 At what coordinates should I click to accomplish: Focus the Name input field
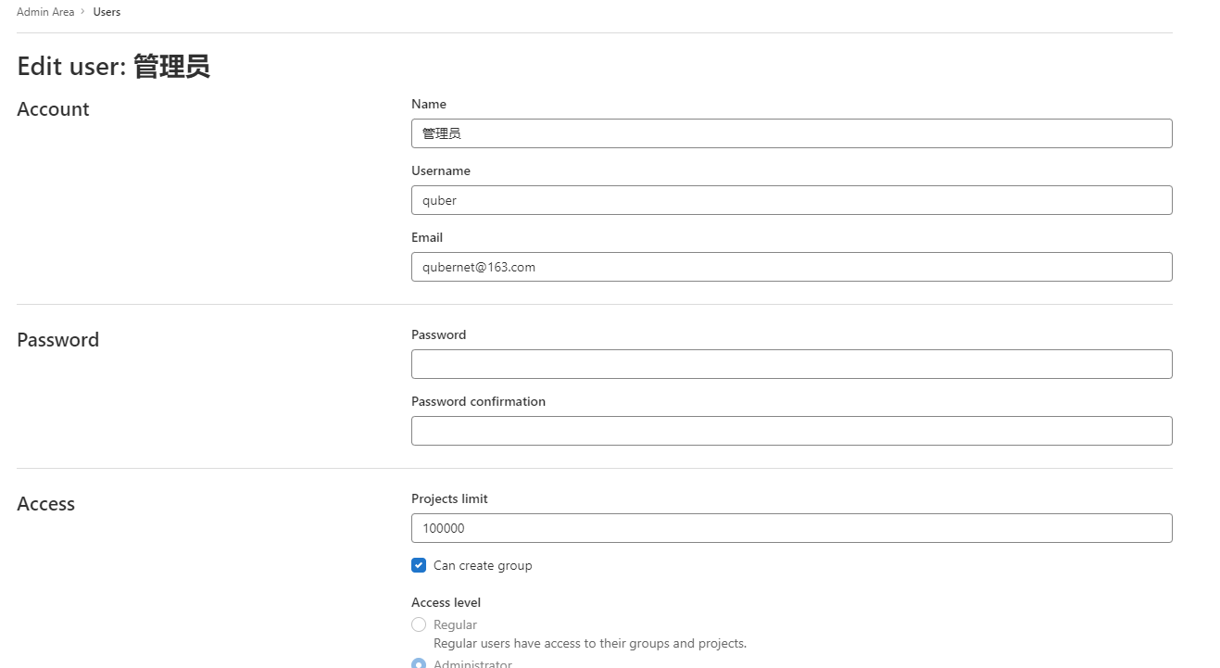point(791,133)
